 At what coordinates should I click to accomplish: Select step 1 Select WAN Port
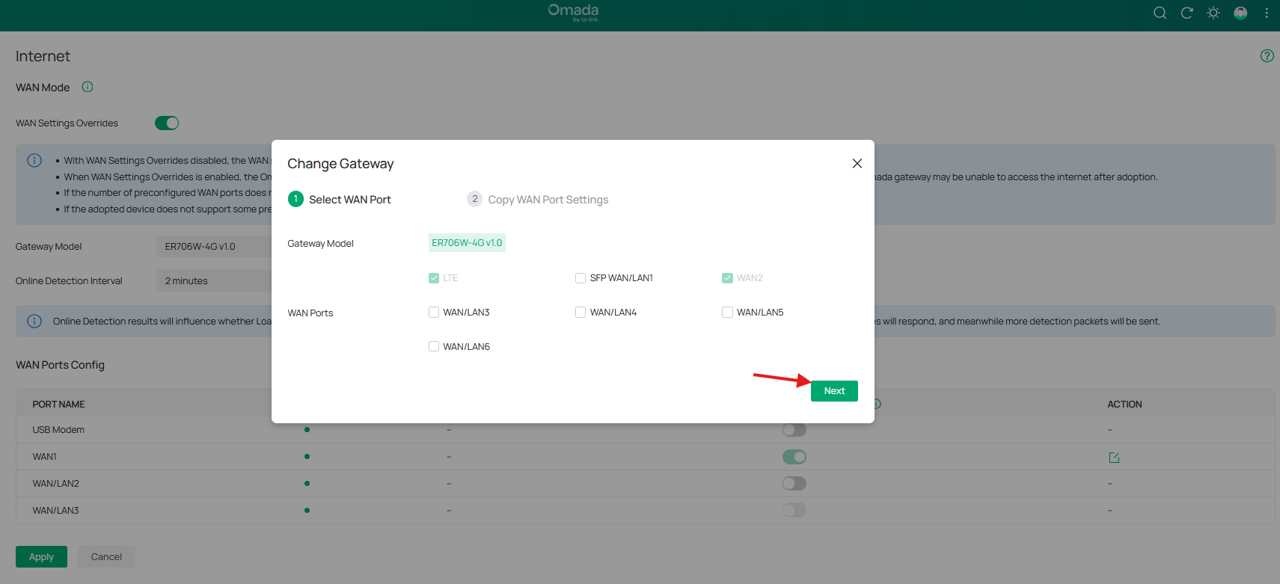pyautogui.click(x=340, y=199)
